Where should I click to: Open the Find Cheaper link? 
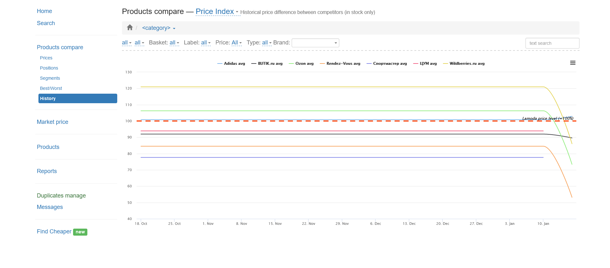pos(54,231)
